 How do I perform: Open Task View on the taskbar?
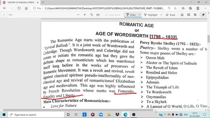76,115
